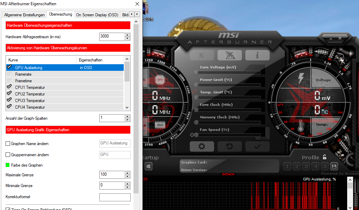The image size is (359, 210).
Task: Decrease Anzahl der Graph-Spalten value
Action: (128, 120)
